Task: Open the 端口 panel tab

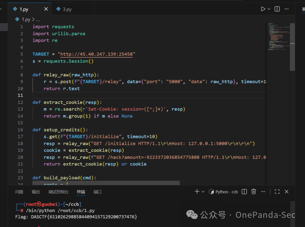Action: click(x=98, y=192)
